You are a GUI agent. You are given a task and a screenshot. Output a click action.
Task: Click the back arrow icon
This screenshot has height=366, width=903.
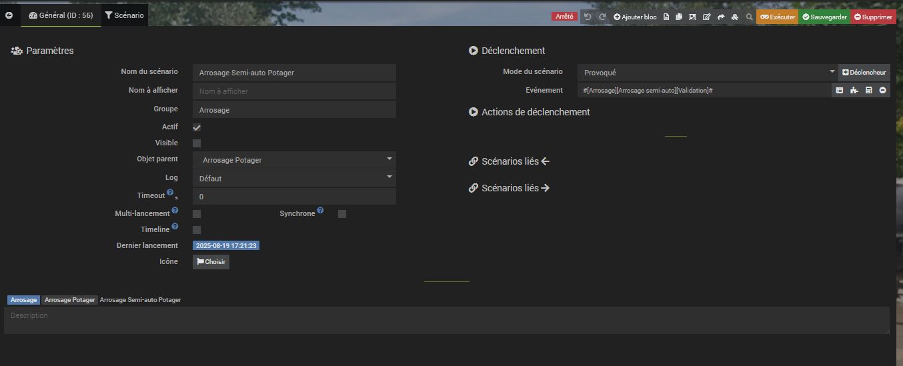click(9, 15)
